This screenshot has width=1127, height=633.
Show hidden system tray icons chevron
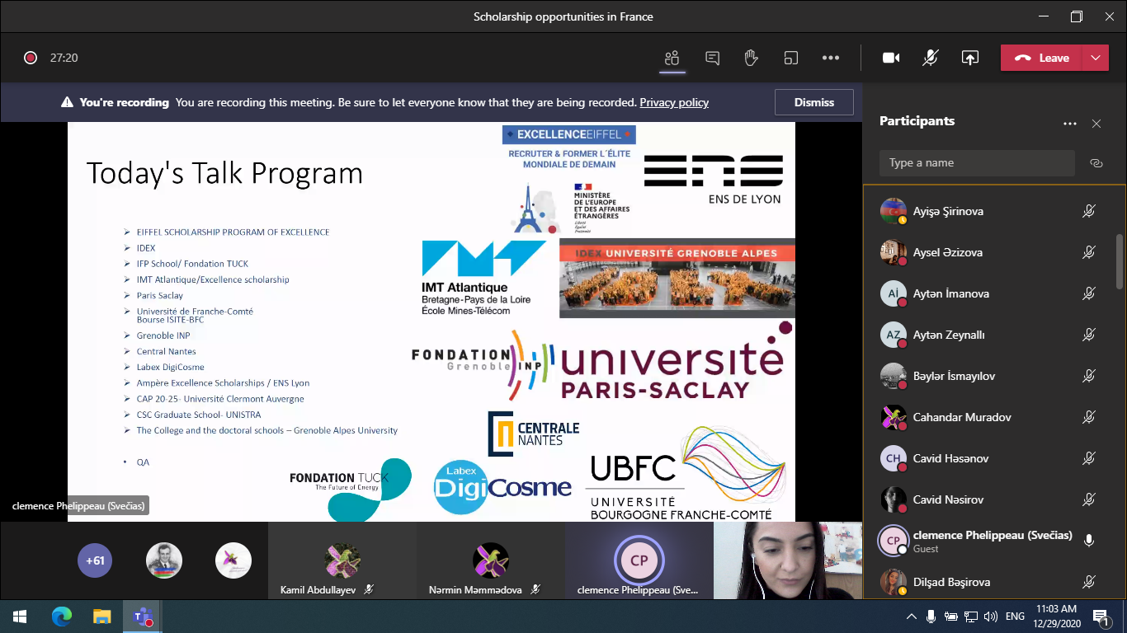point(912,617)
